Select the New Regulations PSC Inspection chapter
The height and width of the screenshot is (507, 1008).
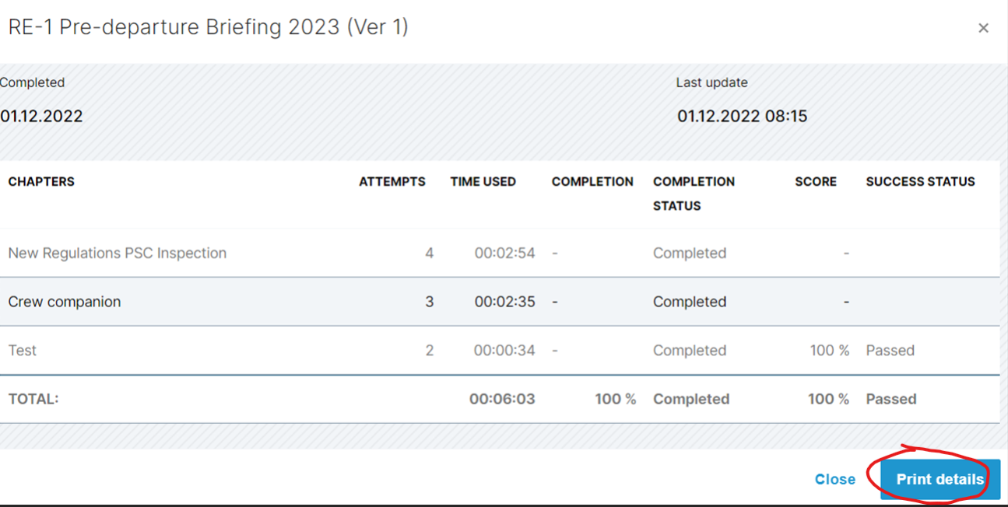tap(118, 253)
